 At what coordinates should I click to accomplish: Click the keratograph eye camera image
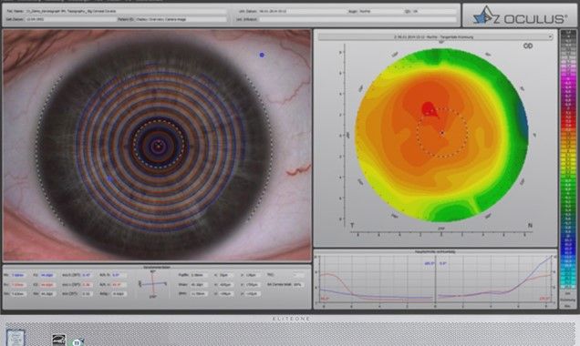click(x=157, y=146)
